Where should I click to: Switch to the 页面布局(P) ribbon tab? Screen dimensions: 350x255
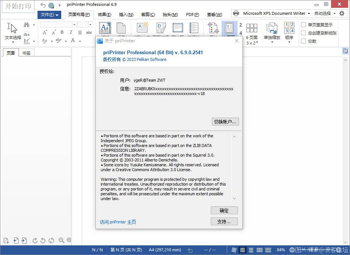(x=79, y=15)
